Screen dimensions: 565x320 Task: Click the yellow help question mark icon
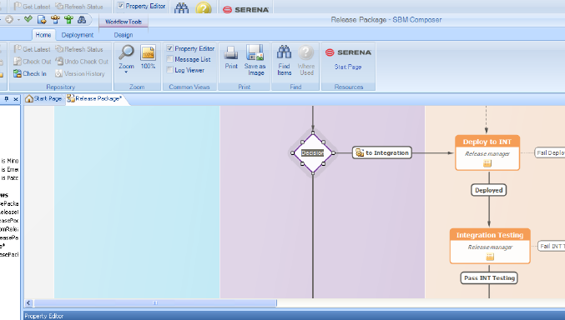click(204, 8)
